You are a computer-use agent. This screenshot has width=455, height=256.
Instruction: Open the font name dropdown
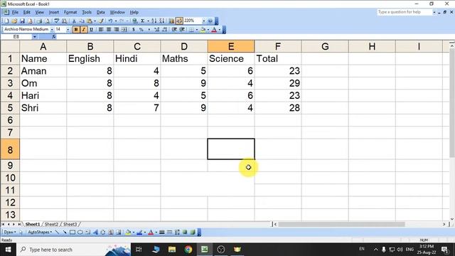click(52, 29)
